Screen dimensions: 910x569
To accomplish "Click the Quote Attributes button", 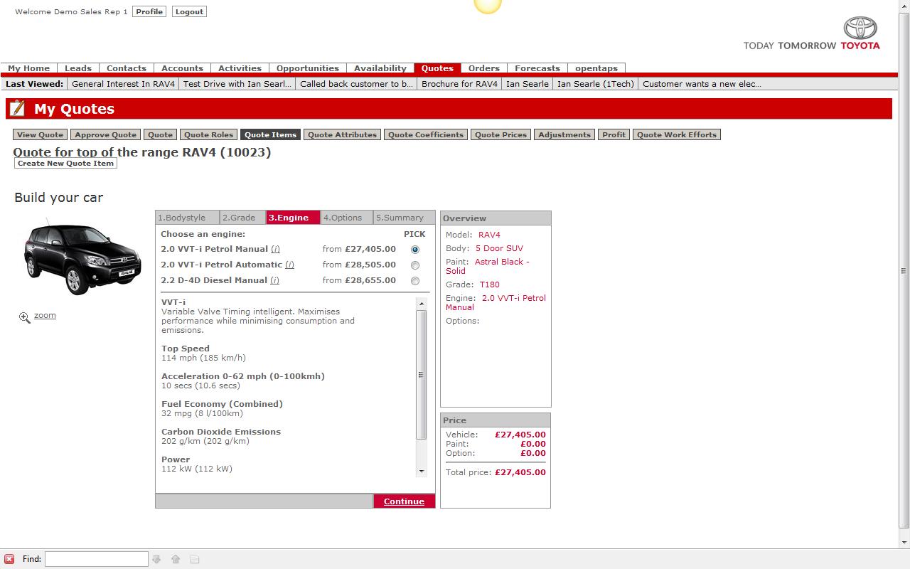I will pyautogui.click(x=342, y=134).
